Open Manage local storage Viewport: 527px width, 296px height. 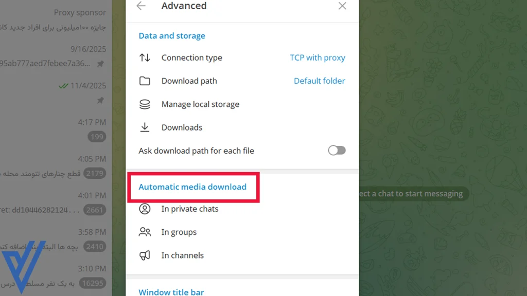click(242, 104)
